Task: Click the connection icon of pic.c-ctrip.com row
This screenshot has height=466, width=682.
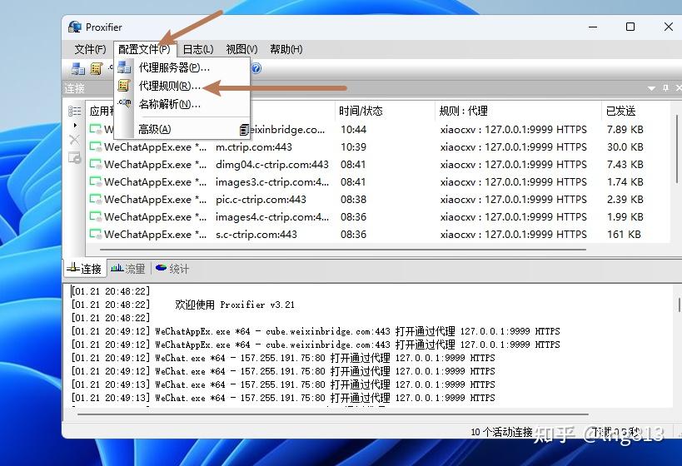Action: pyautogui.click(x=96, y=199)
